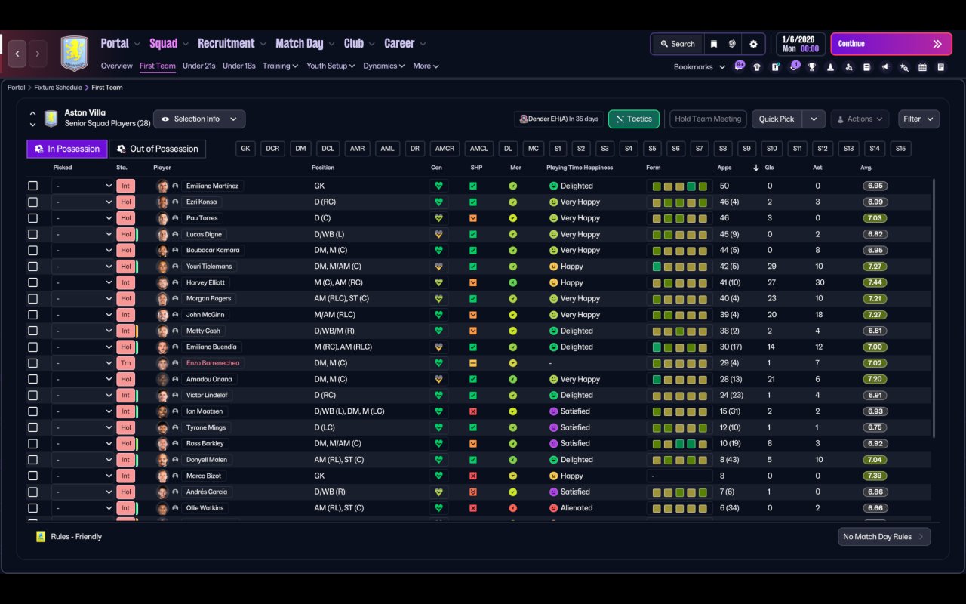Viewport: 966px width, 604px height.
Task: Open the Match Day menu
Action: (305, 44)
